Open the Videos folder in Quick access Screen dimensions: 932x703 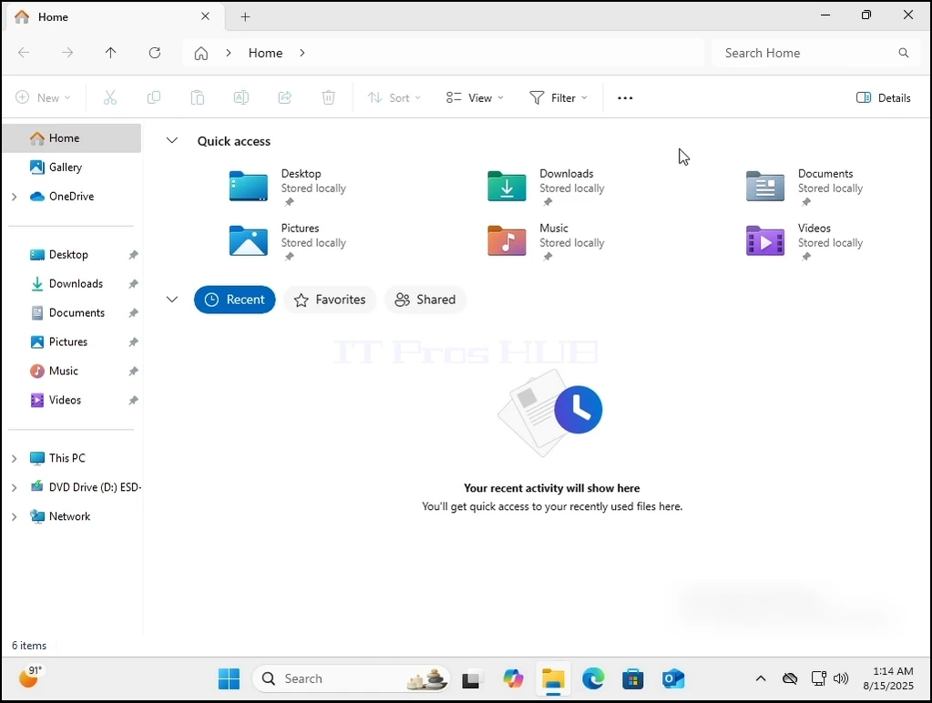click(x=805, y=241)
